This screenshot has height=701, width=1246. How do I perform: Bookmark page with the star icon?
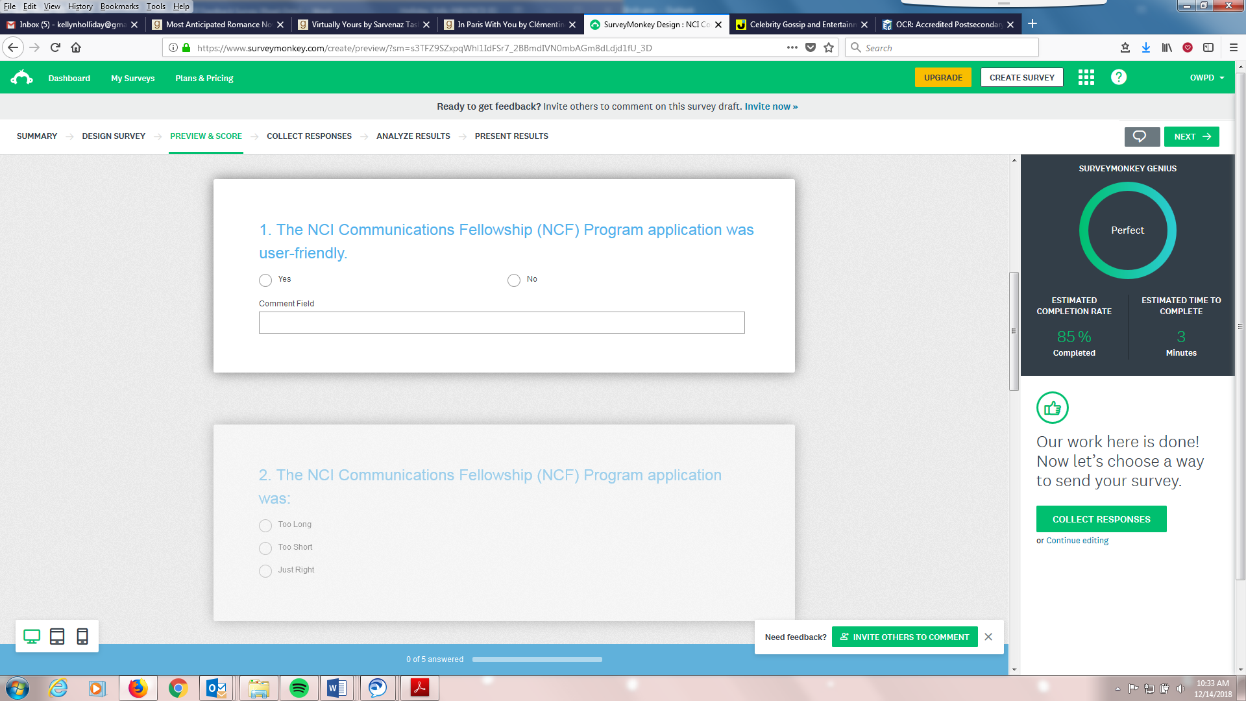click(x=829, y=47)
